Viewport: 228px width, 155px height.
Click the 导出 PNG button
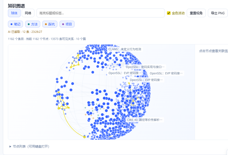pyautogui.click(x=218, y=13)
